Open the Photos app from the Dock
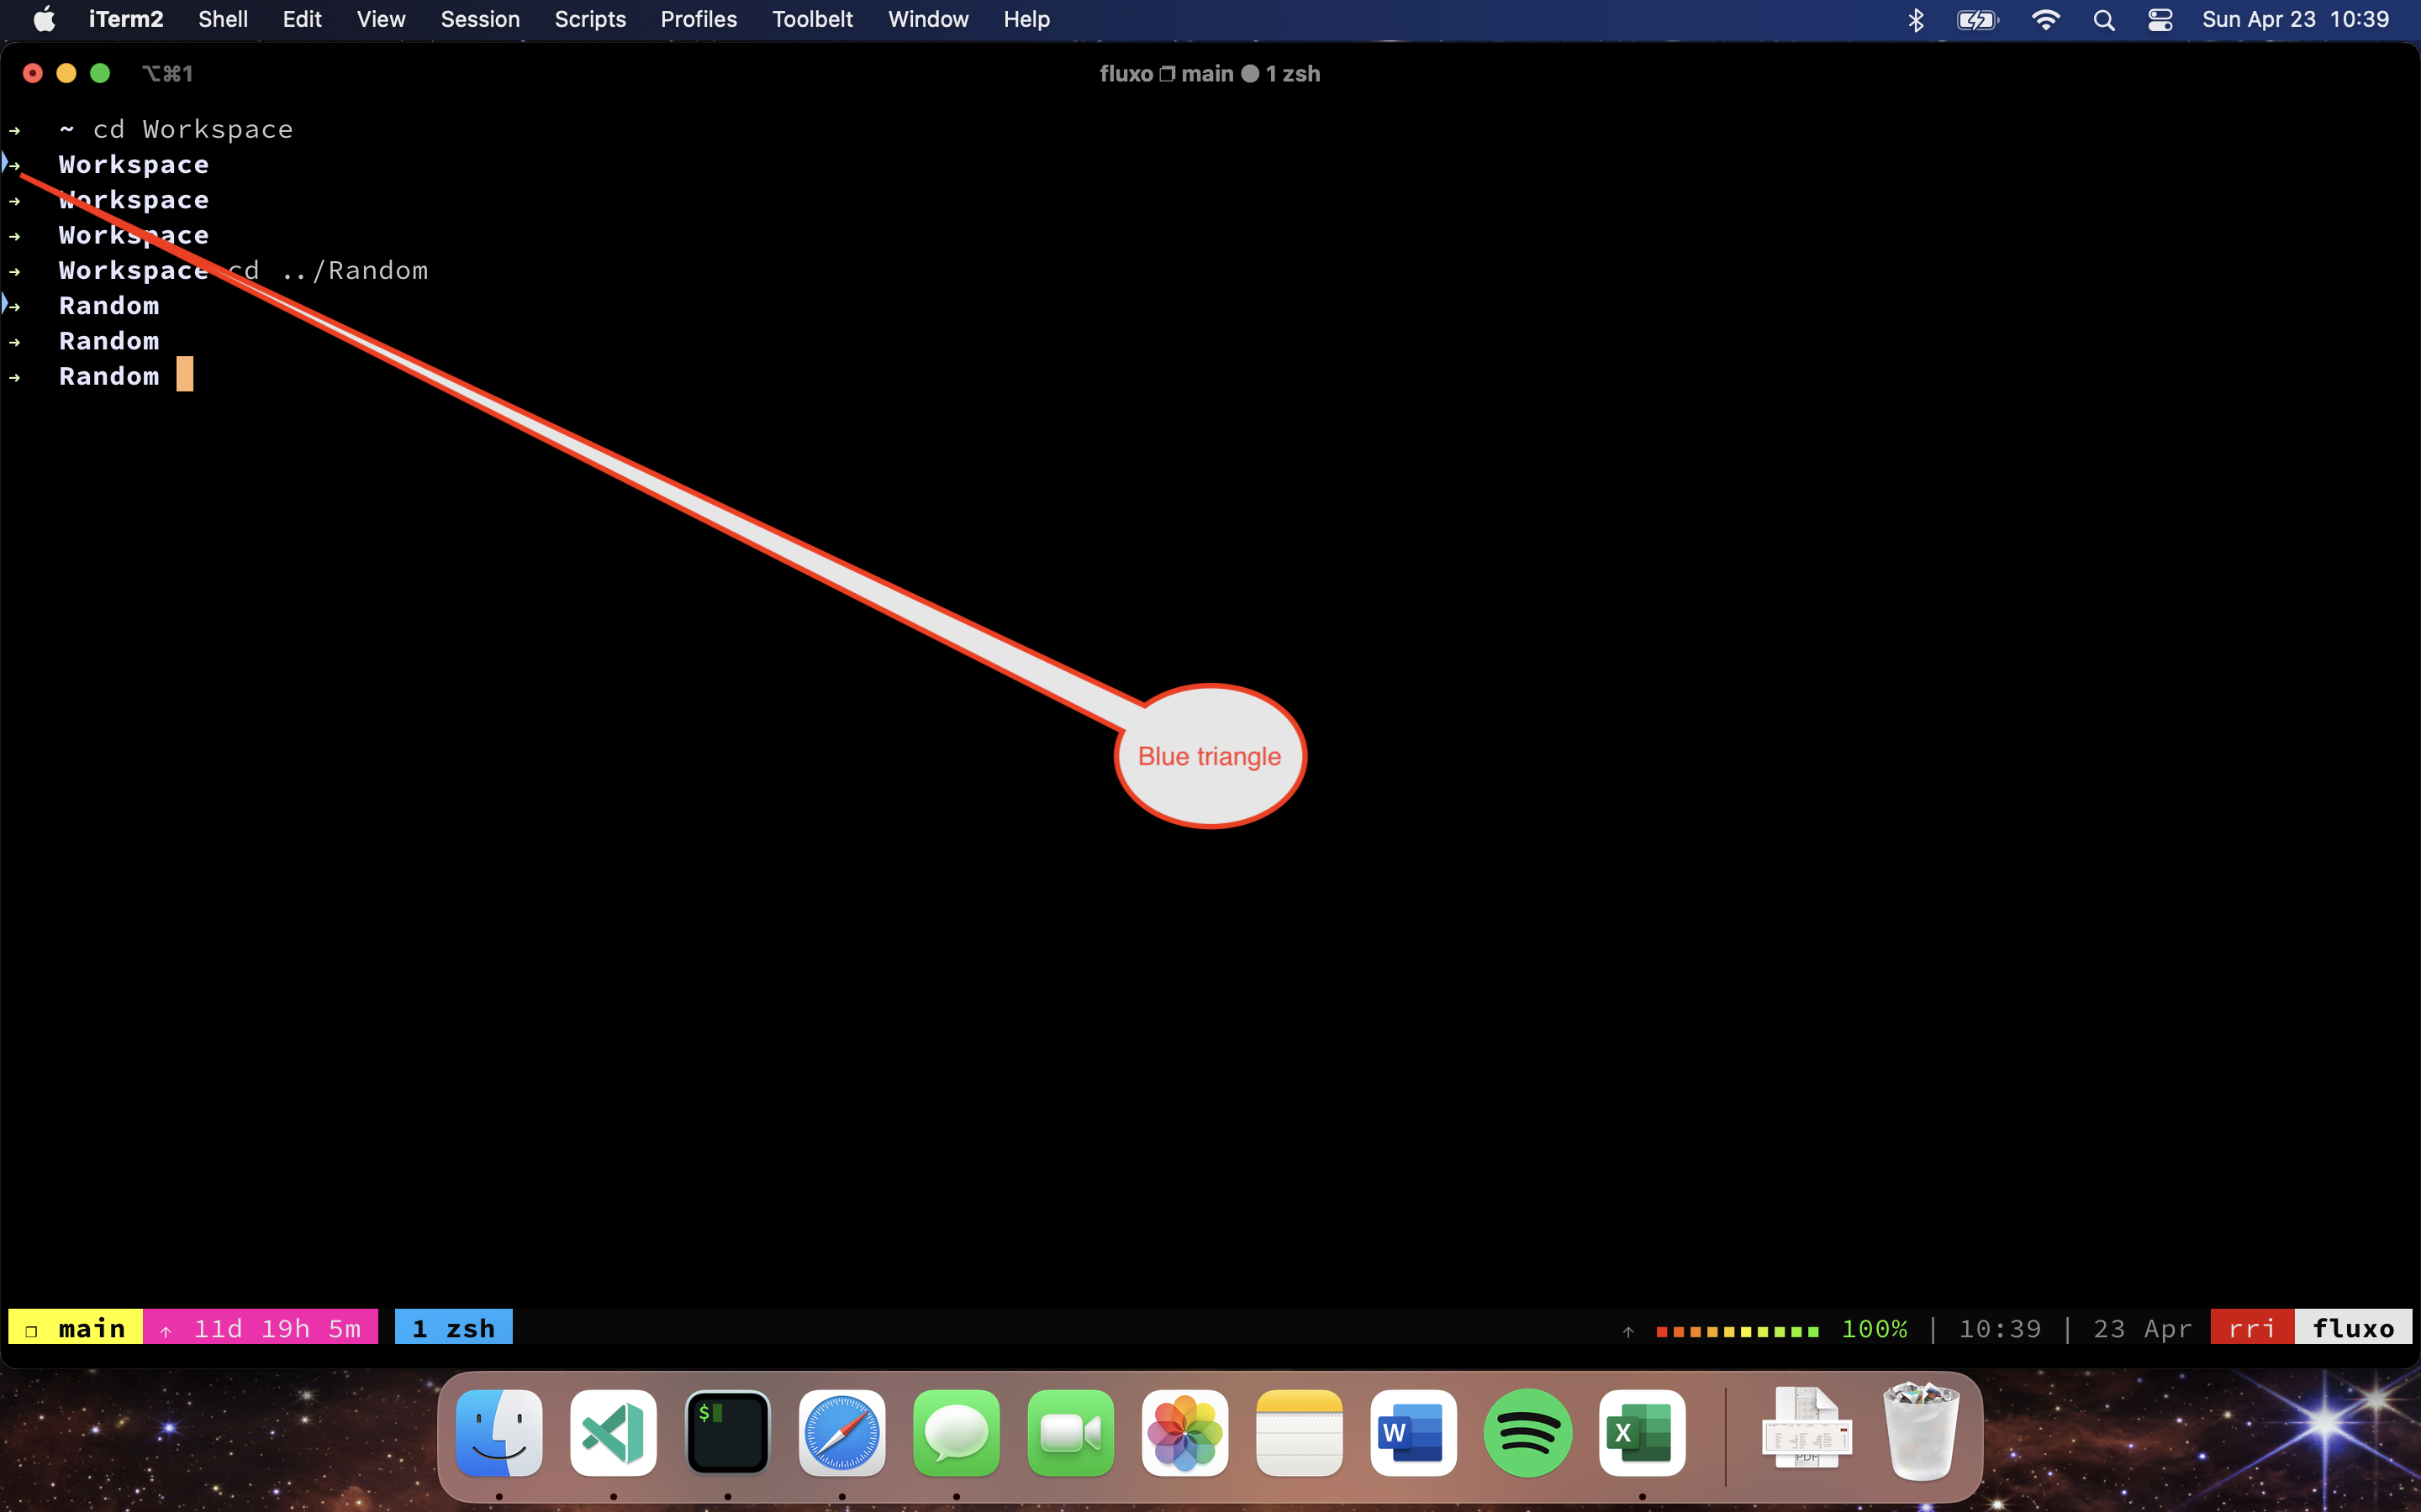This screenshot has width=2421, height=1512. [x=1184, y=1433]
